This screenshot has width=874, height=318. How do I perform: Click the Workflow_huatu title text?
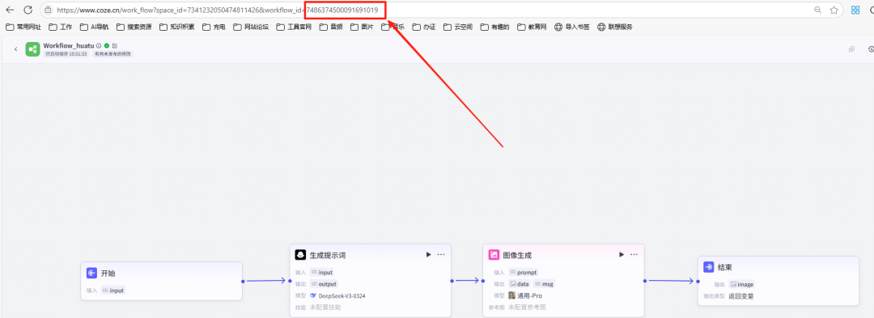coord(69,45)
